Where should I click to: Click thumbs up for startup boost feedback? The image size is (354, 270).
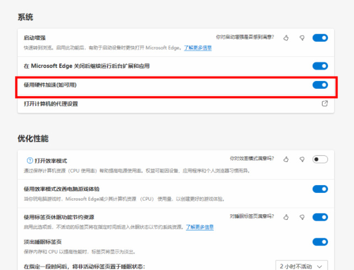tap(286, 38)
